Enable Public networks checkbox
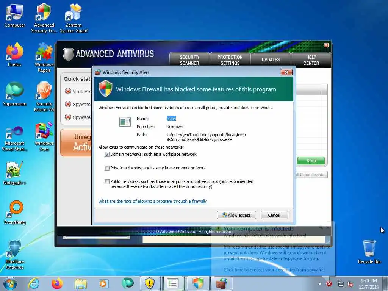Viewport: 388px width, 291px height. (107, 181)
